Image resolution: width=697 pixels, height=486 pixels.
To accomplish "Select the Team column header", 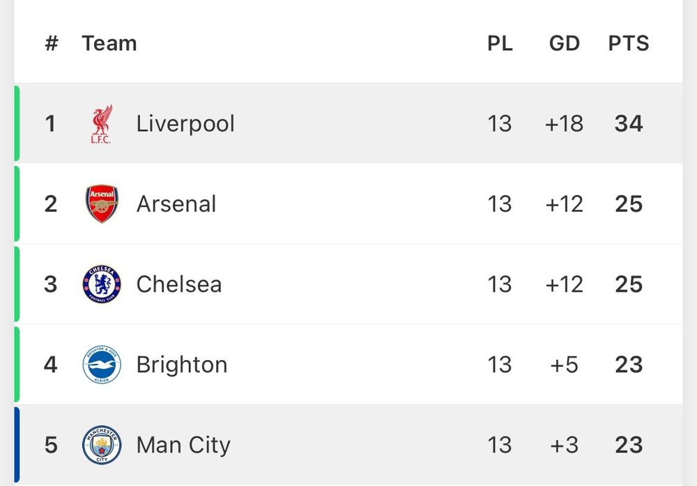I will (x=109, y=44).
